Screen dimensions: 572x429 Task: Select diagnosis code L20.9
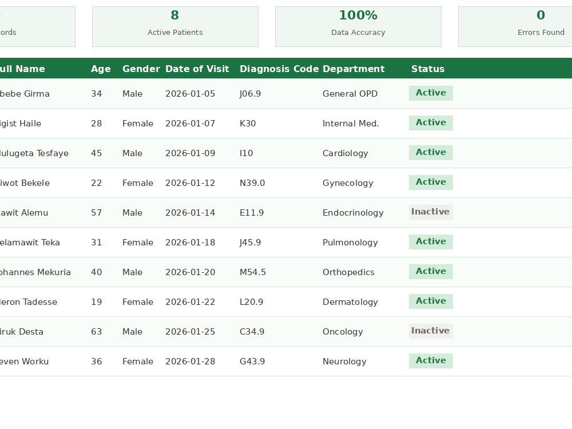(x=251, y=302)
